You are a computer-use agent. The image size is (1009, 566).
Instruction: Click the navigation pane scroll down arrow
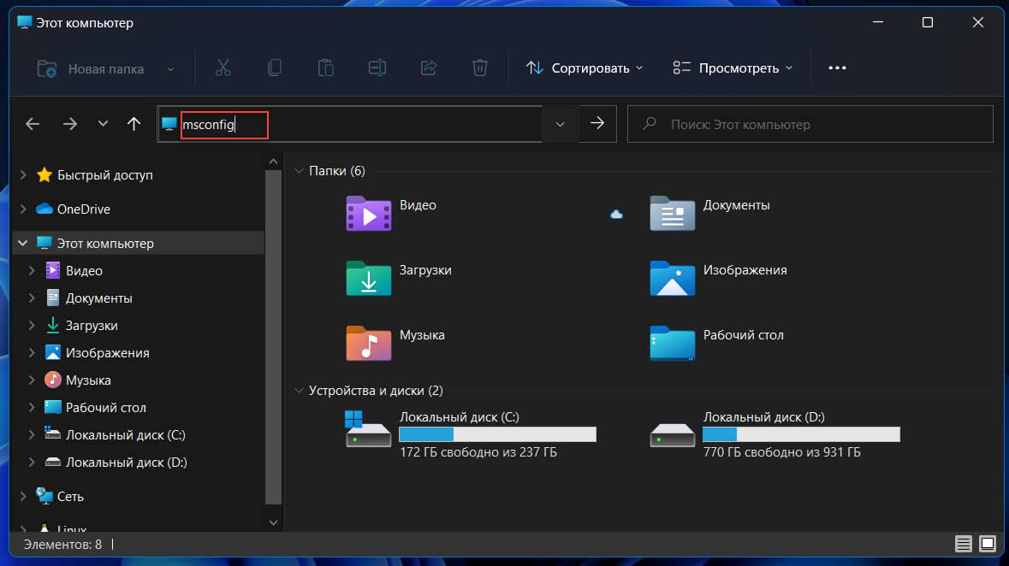(274, 523)
